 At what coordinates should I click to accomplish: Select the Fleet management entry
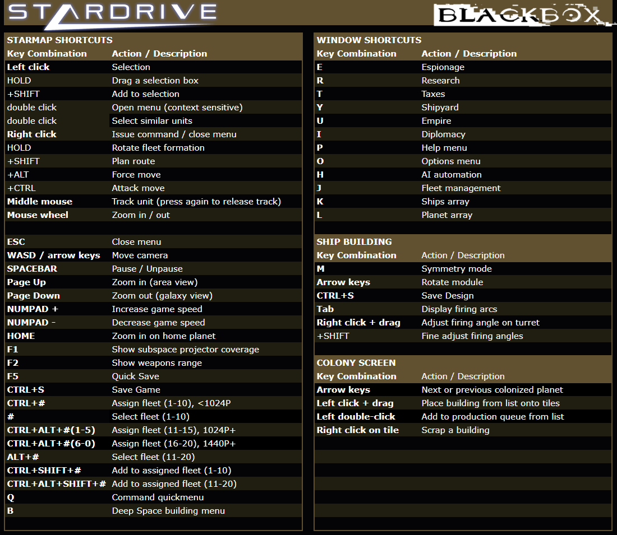(x=463, y=188)
